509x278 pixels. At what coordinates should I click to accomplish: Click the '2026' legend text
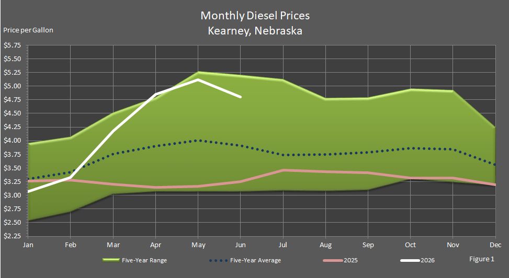pyautogui.click(x=427, y=260)
